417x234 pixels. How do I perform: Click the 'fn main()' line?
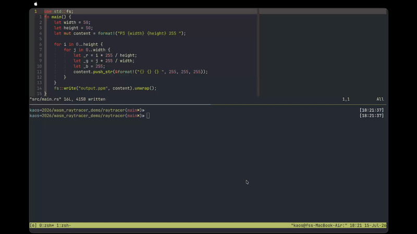click(x=58, y=17)
